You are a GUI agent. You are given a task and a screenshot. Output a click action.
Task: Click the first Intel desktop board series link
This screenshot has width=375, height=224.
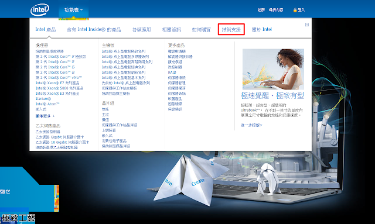[x=124, y=51]
